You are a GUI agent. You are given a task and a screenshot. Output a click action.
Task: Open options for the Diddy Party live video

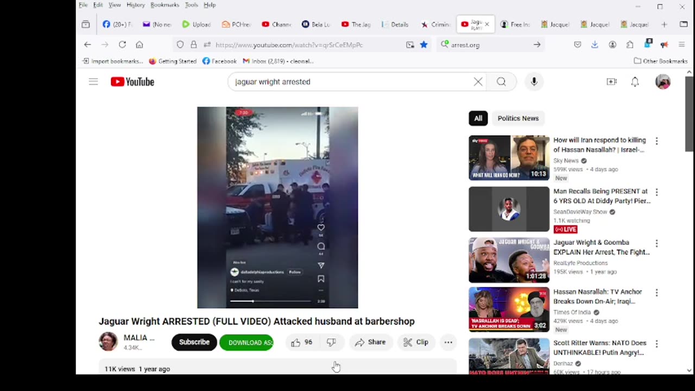click(656, 192)
